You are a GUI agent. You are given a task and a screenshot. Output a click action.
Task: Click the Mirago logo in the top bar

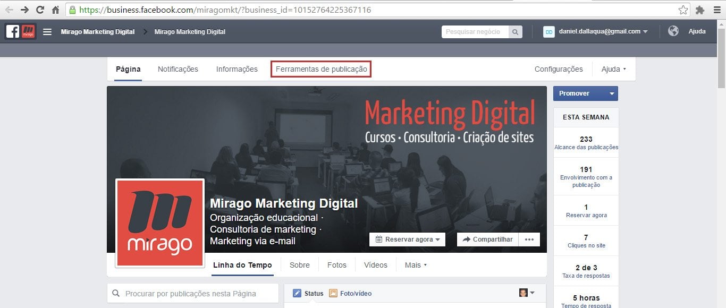point(28,31)
